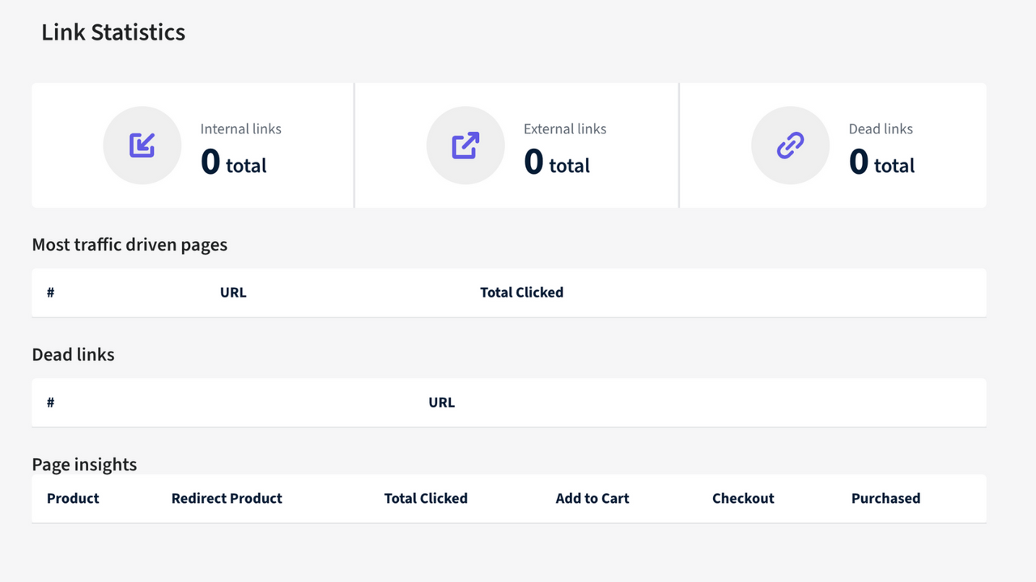Viewport: 1036px width, 582px height.
Task: Select the Add to Cart column header
Action: 592,498
